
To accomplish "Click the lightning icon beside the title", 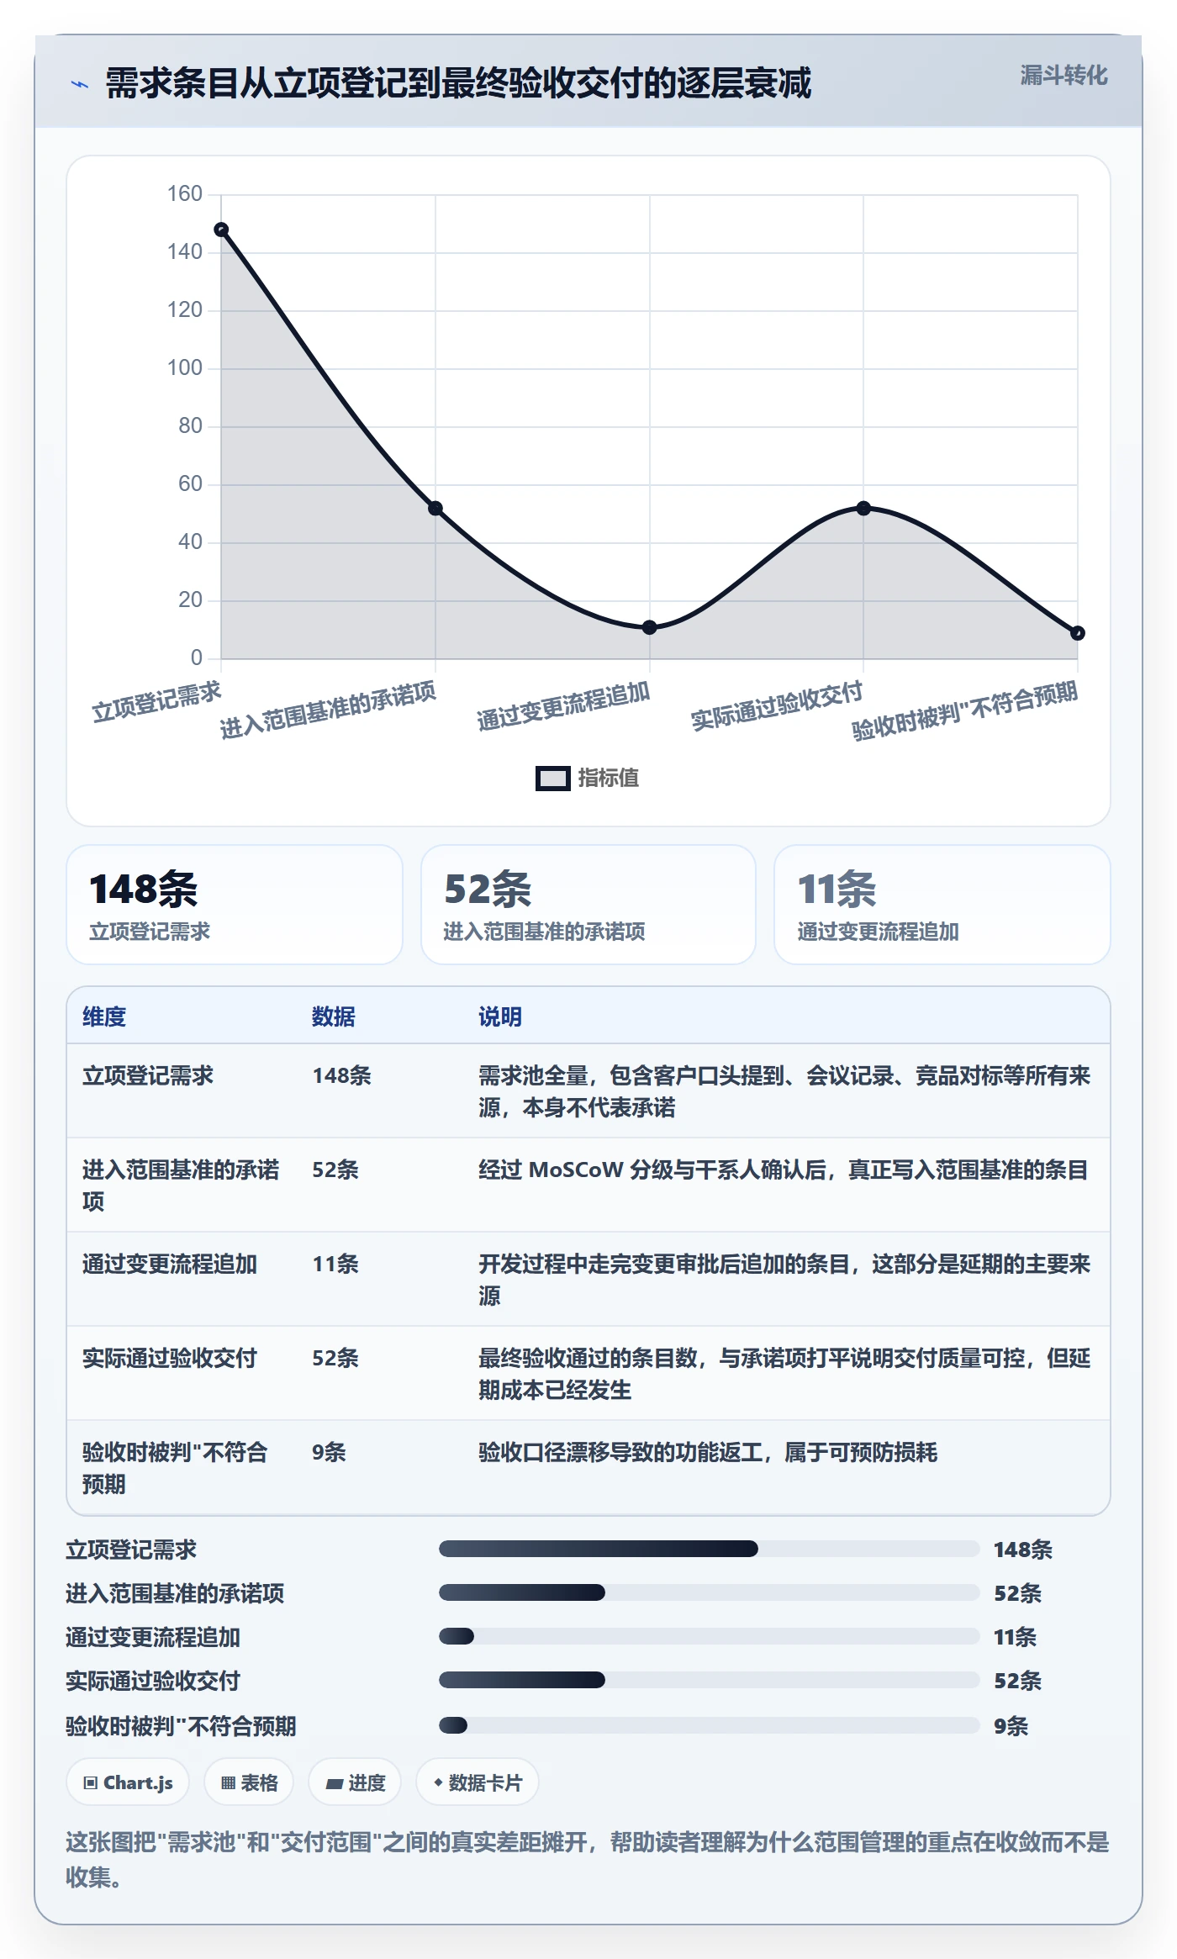I will [80, 84].
